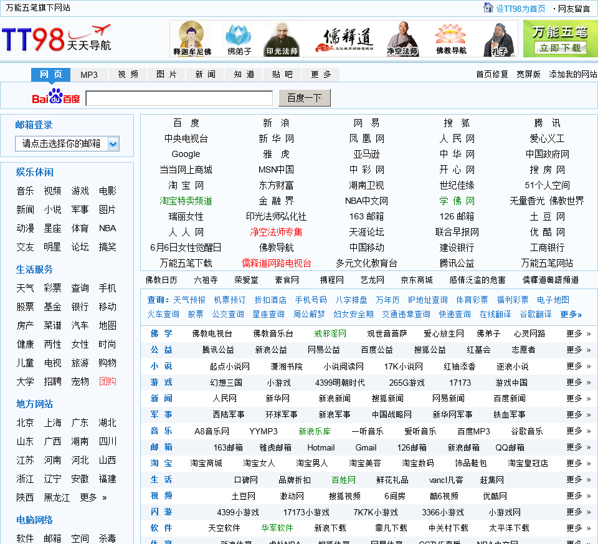Click 添加我的网站 link
Screen dimensions: 598x544
click(x=573, y=74)
